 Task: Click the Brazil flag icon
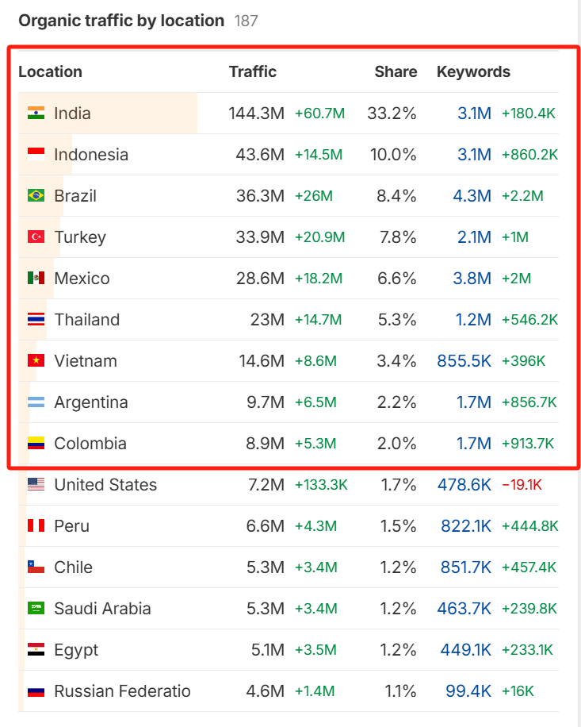tap(36, 196)
